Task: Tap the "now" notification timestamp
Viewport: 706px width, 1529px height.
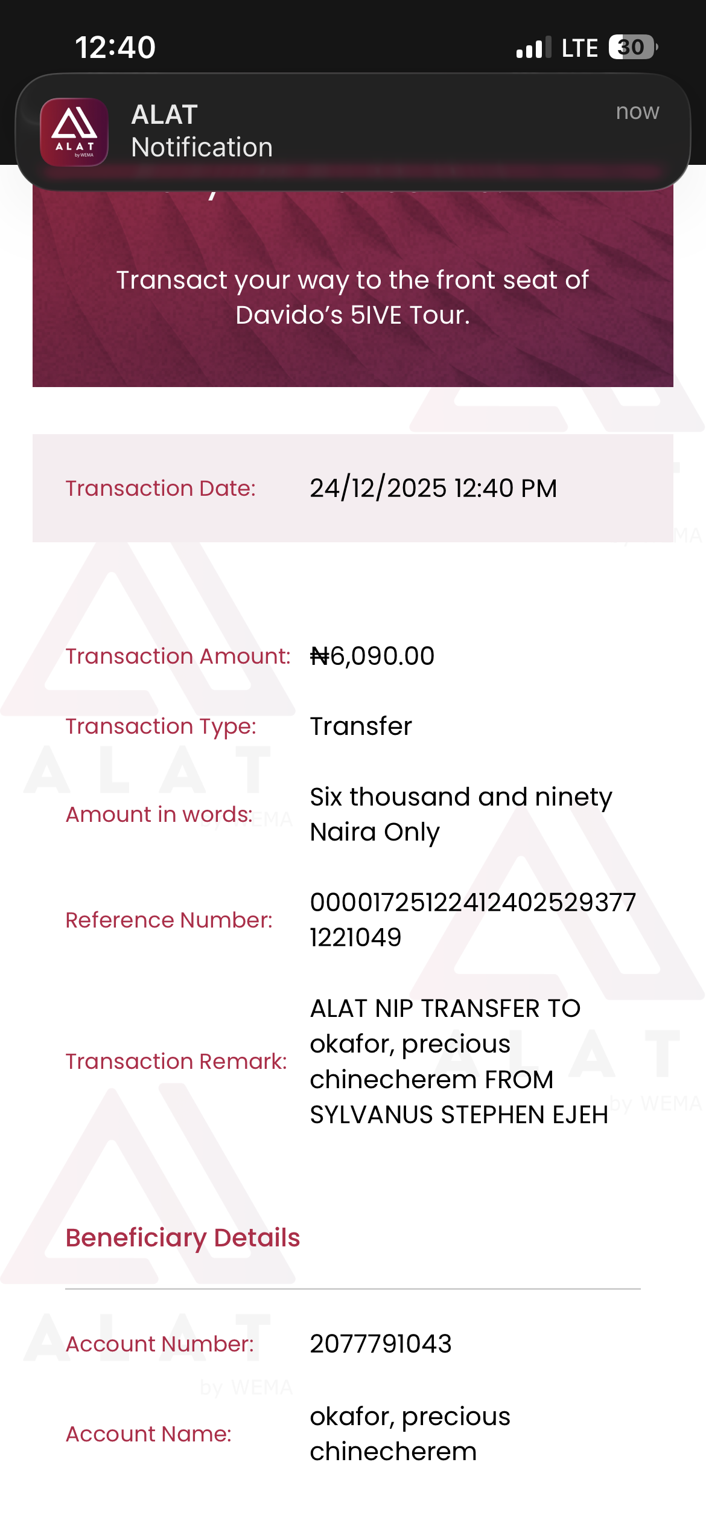Action: (x=637, y=112)
